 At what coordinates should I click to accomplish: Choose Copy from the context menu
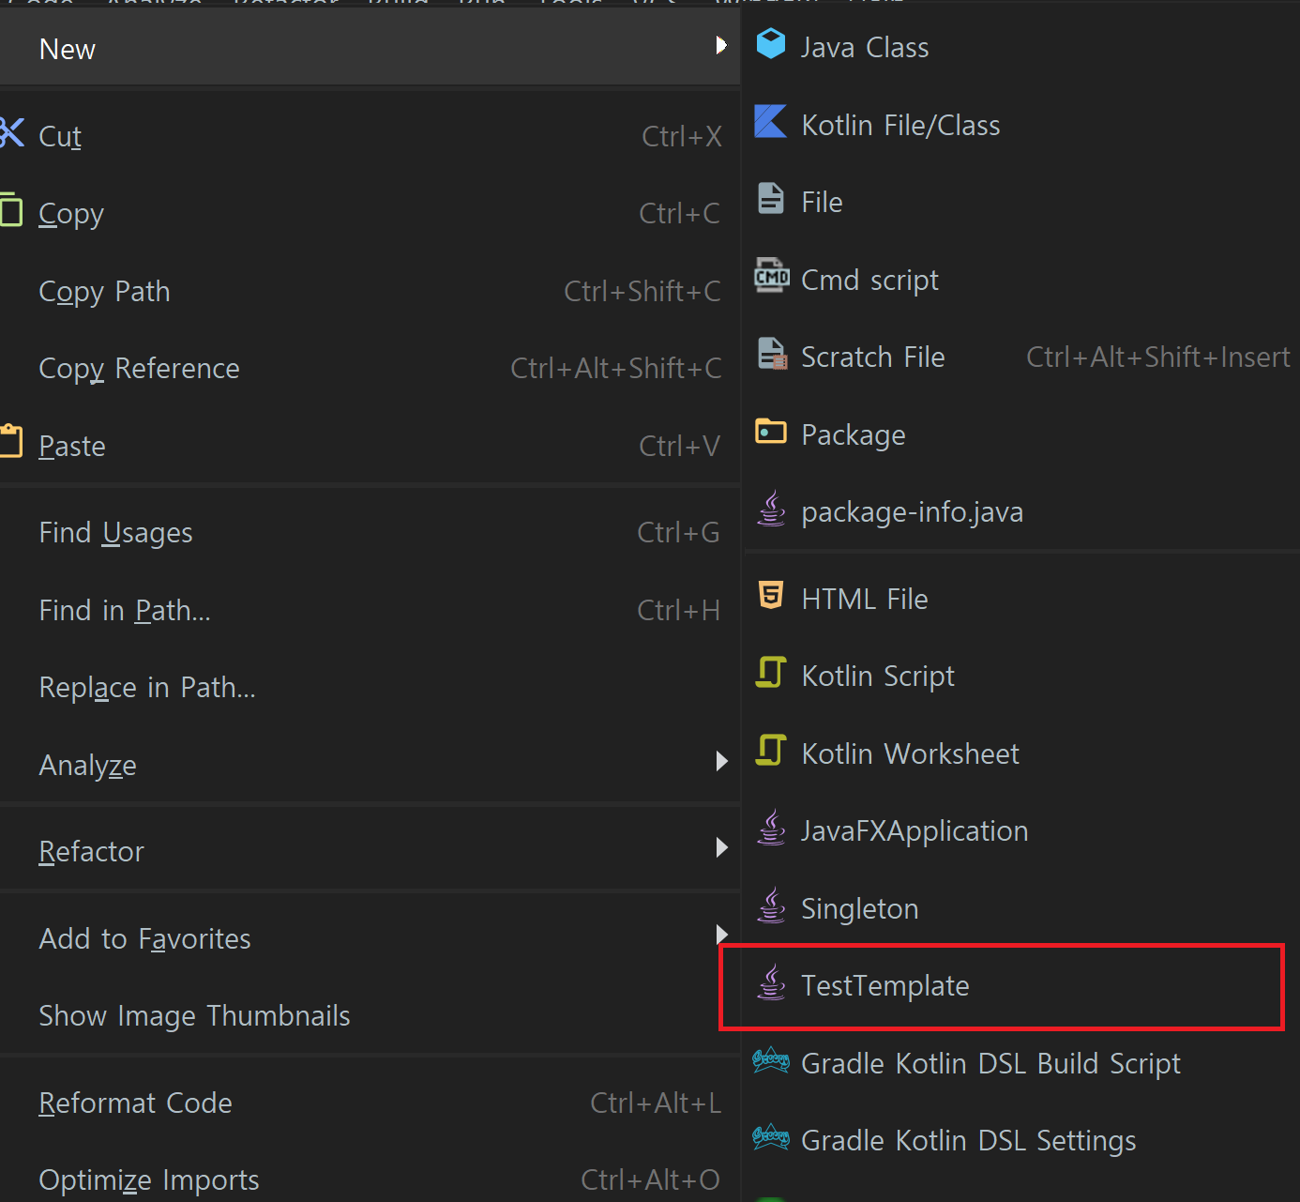point(370,213)
